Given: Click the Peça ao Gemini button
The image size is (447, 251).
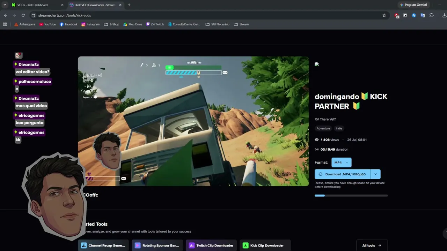Looking at the screenshot, I should pos(413,5).
